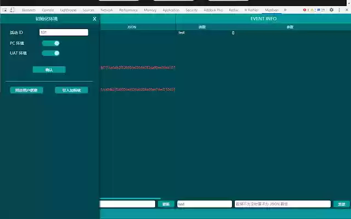This screenshot has width=351, height=219.
Task: Show more DevTools tabs chevron
Action: click(x=285, y=10)
